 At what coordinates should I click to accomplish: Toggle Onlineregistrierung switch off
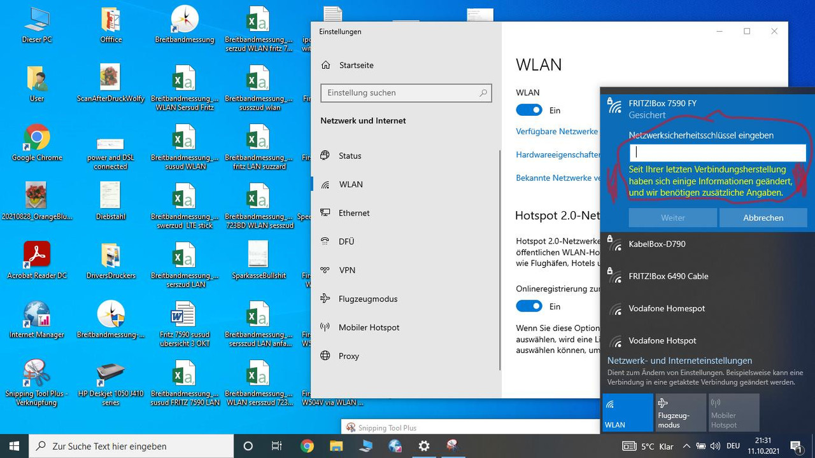click(x=528, y=306)
